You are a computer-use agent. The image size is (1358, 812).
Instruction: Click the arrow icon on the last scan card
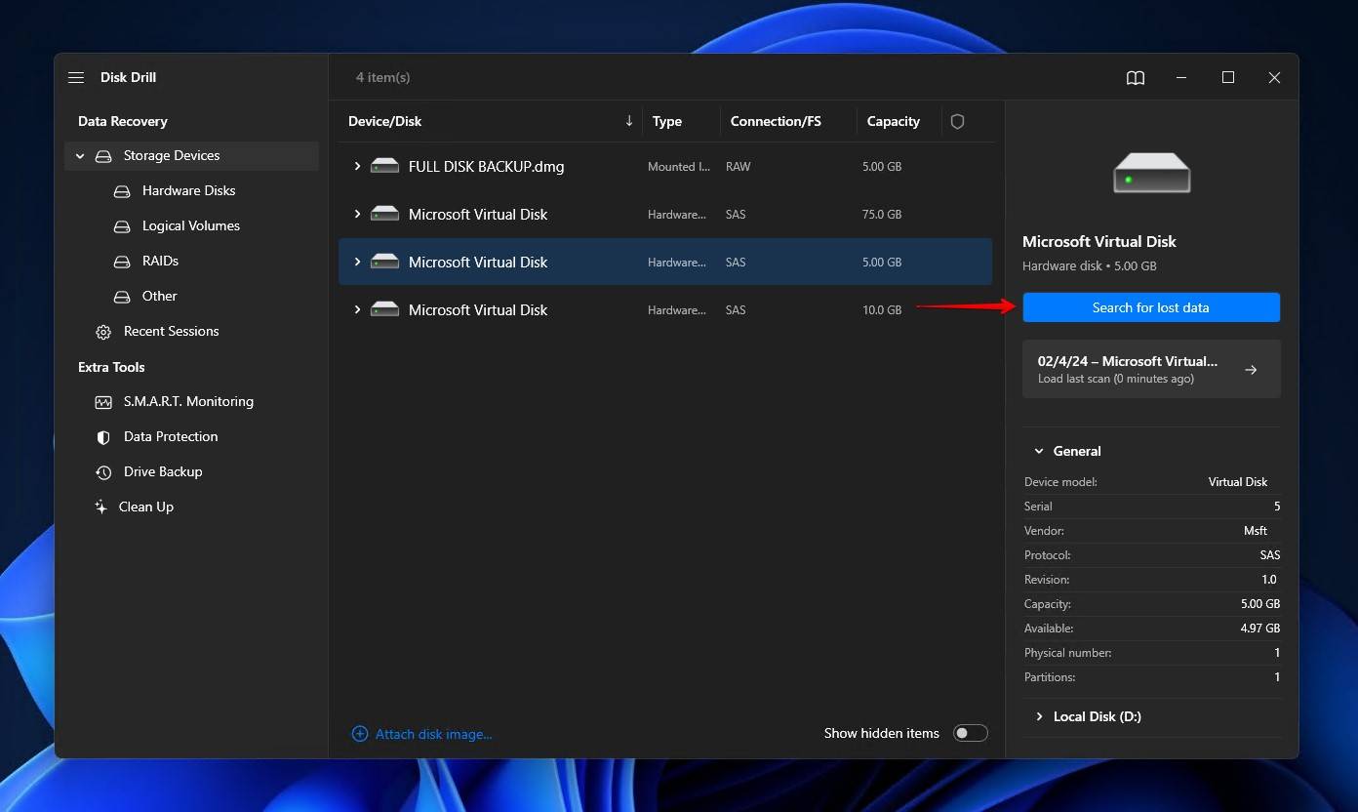[1251, 370]
